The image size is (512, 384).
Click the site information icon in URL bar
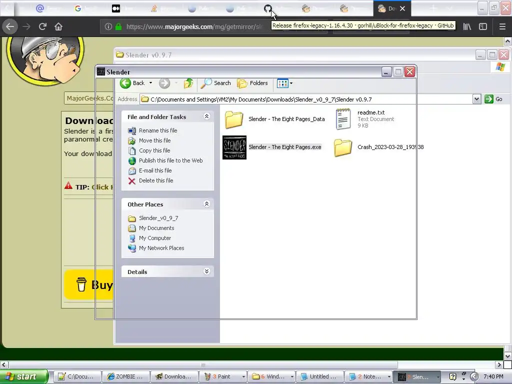click(x=108, y=27)
